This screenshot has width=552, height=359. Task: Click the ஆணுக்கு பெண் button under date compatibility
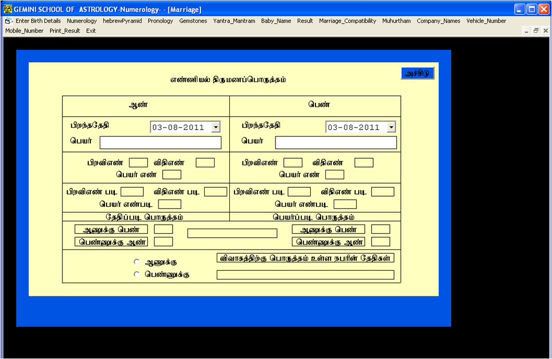point(111,229)
